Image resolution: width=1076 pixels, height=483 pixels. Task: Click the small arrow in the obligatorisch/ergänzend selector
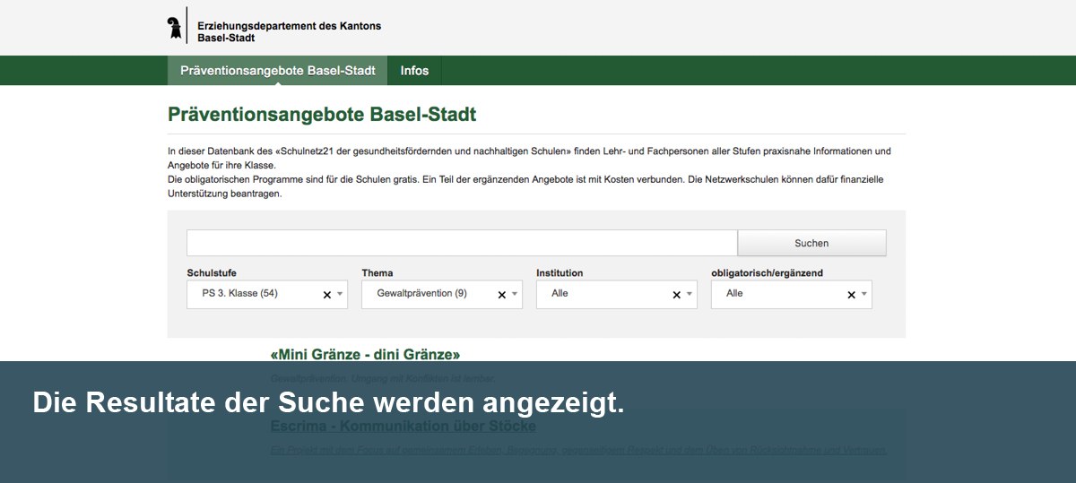point(864,295)
